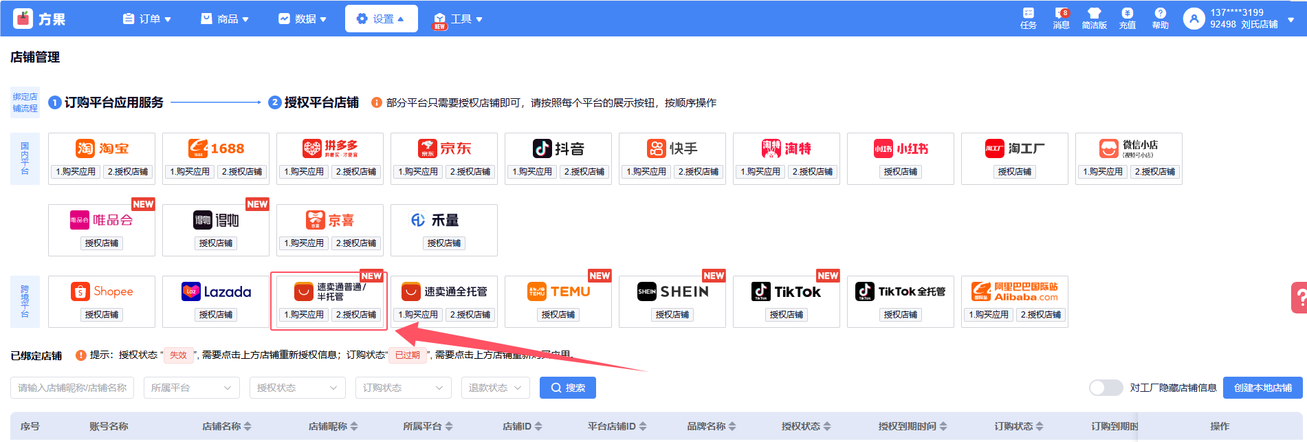
Task: Expand the 退款状态 filter dropdown
Action: tap(495, 388)
